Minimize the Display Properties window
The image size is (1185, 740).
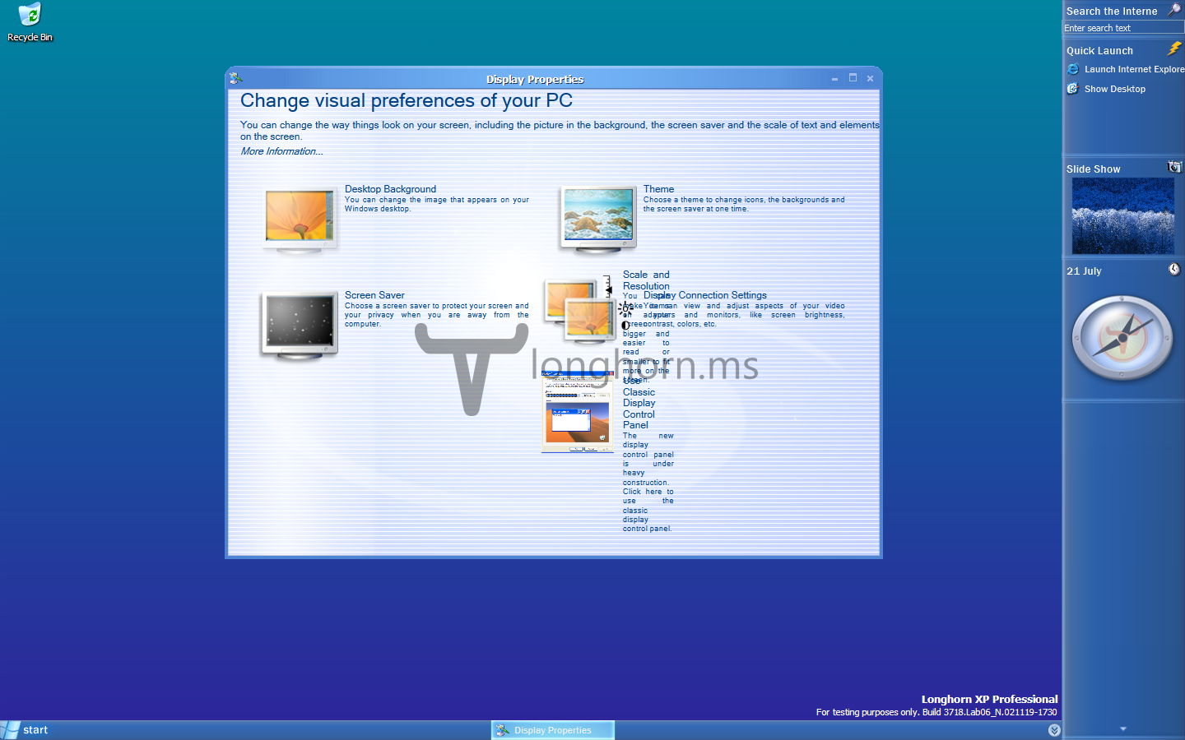tap(834, 79)
